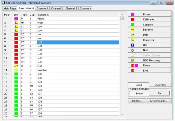Open the Main Page tab
This screenshot has width=175, height=121.
coord(10,8)
